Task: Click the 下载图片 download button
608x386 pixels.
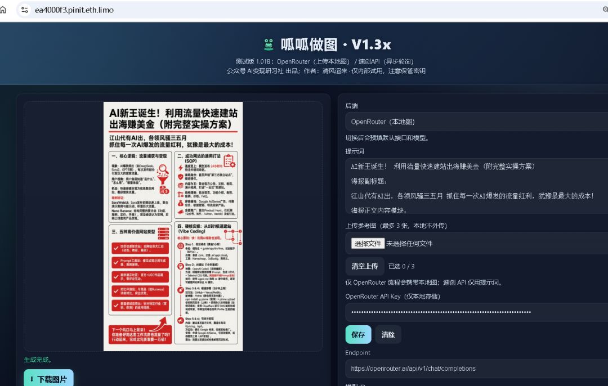Action: pyautogui.click(x=48, y=378)
